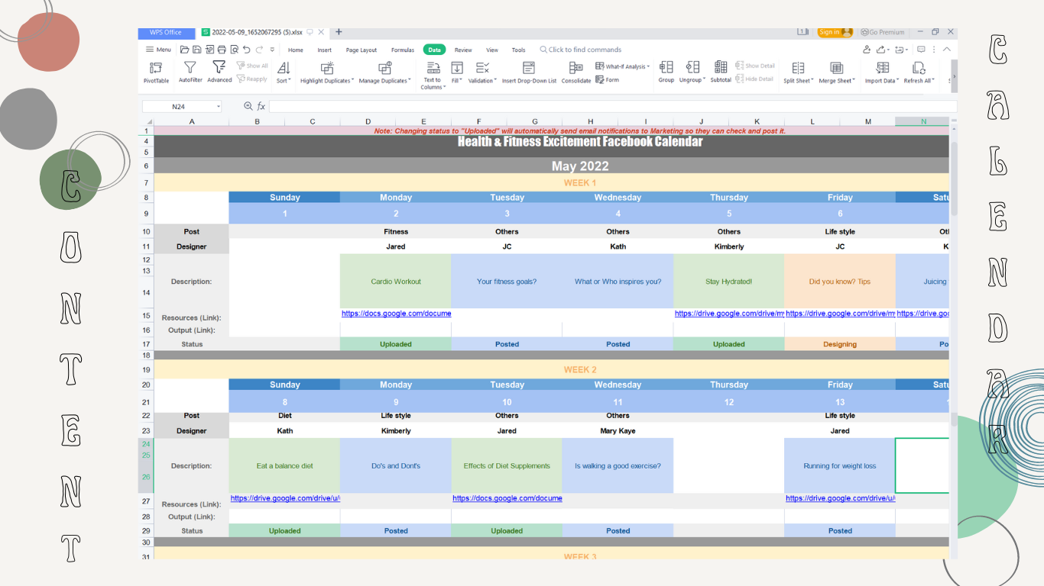Switch to the Review tab
This screenshot has width=1044, height=586.
coord(463,50)
